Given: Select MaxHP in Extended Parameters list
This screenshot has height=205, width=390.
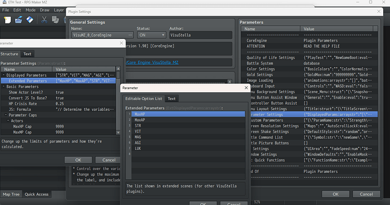Looking at the screenshot, I should pyautogui.click(x=188, y=114).
